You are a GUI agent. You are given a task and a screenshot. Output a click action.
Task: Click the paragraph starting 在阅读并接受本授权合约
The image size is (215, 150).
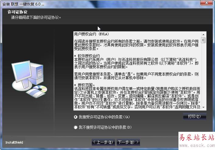click(x=136, y=45)
